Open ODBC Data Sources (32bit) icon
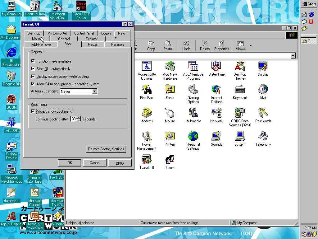318x239 pixels. point(240,117)
